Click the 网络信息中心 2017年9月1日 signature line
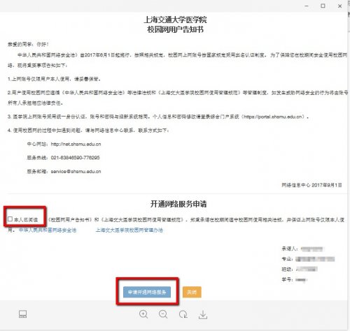350x331 pixels. pyautogui.click(x=311, y=185)
